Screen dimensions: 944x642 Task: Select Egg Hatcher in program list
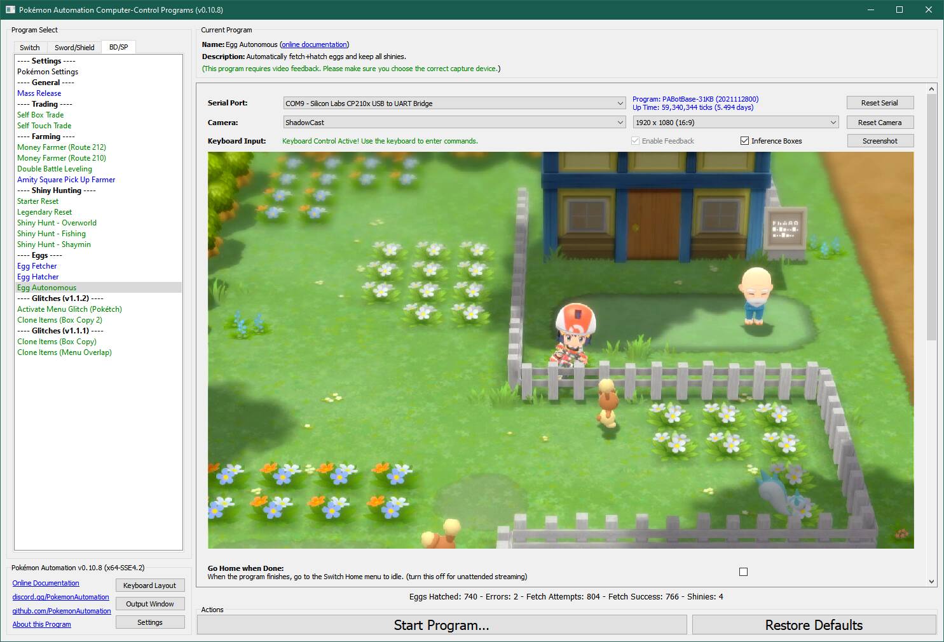point(38,277)
